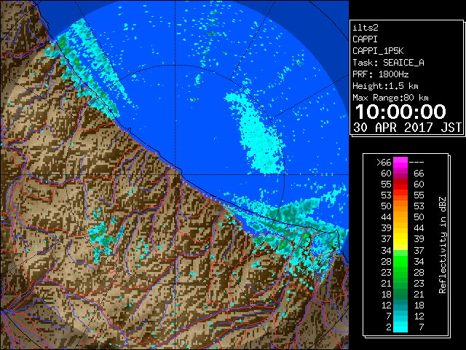Click the '>66' legend value
Image resolution: width=466 pixels, height=350 pixels.
coord(384,163)
